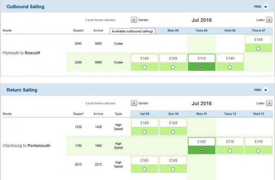Collapse Outbound Sailing with Hide arrow icon
Image resolution: width=275 pixels, height=180 pixels.
266,7
